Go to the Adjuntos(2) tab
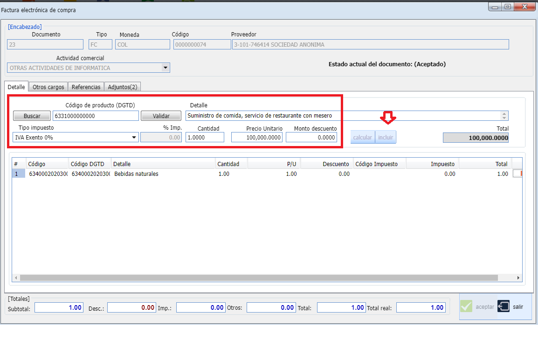The width and height of the screenshot is (538, 355). tap(123, 87)
